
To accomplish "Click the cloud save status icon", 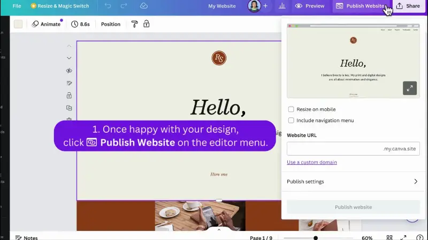I will (x=143, y=6).
